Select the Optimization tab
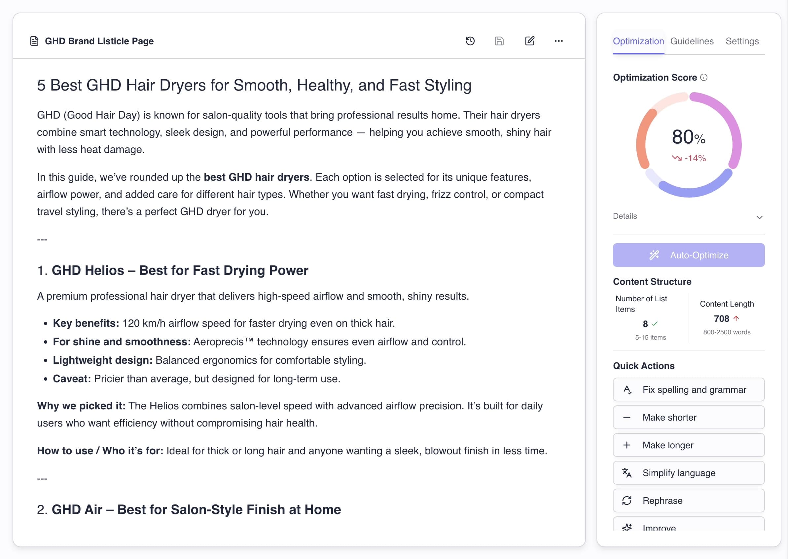788x559 pixels. (638, 41)
